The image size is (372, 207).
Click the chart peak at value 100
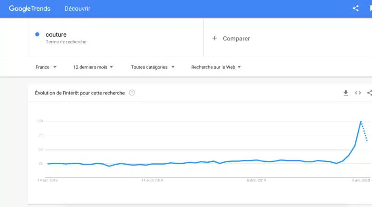361,121
